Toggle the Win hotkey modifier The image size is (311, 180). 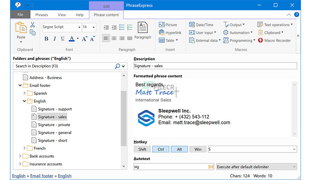[198, 149]
